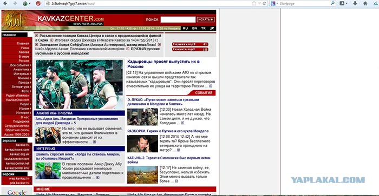Click the ИСКАТЬ search button

click(x=205, y=19)
